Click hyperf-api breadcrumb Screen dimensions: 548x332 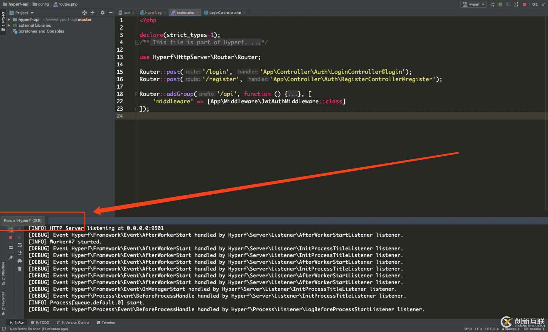[16, 4]
